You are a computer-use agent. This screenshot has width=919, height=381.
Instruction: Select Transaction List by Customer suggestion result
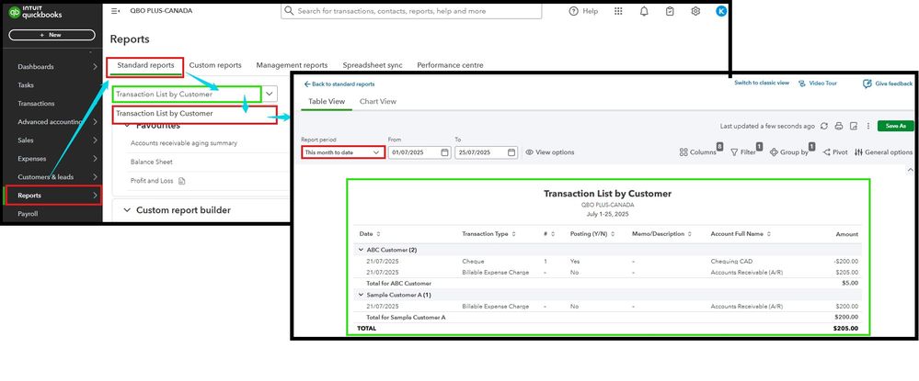click(x=194, y=114)
